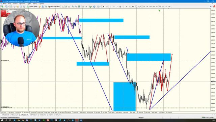Switch to #Bitcoin,H1 chart tab
Screen dimensions: 216x122
(x=15, y=115)
